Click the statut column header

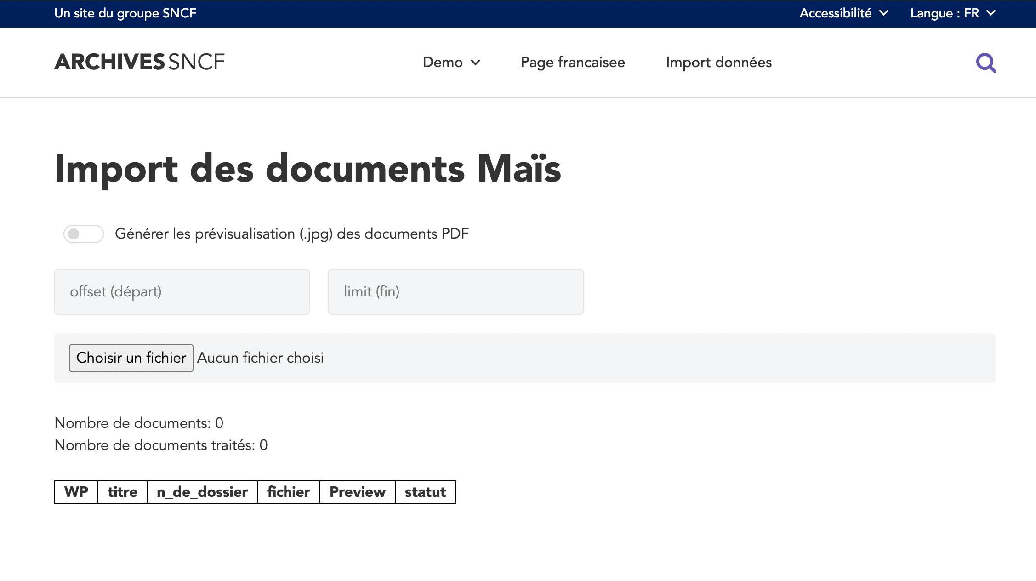pos(426,492)
